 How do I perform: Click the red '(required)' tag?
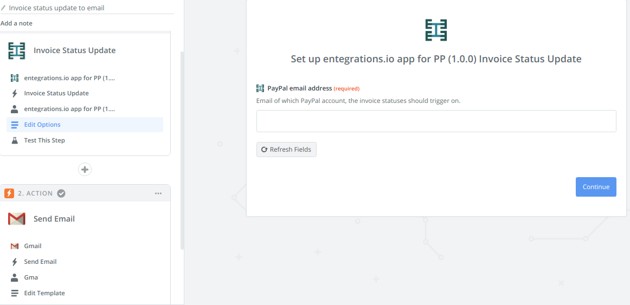click(x=346, y=89)
